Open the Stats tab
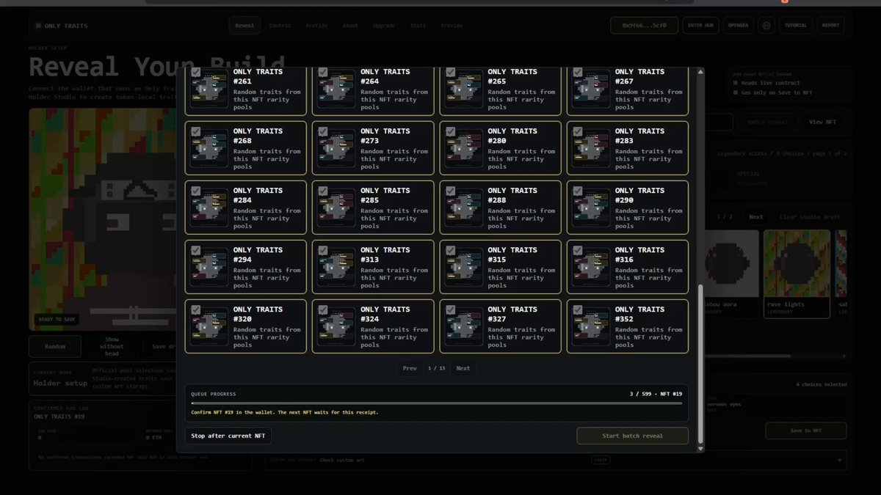The width and height of the screenshot is (881, 495). (x=418, y=26)
